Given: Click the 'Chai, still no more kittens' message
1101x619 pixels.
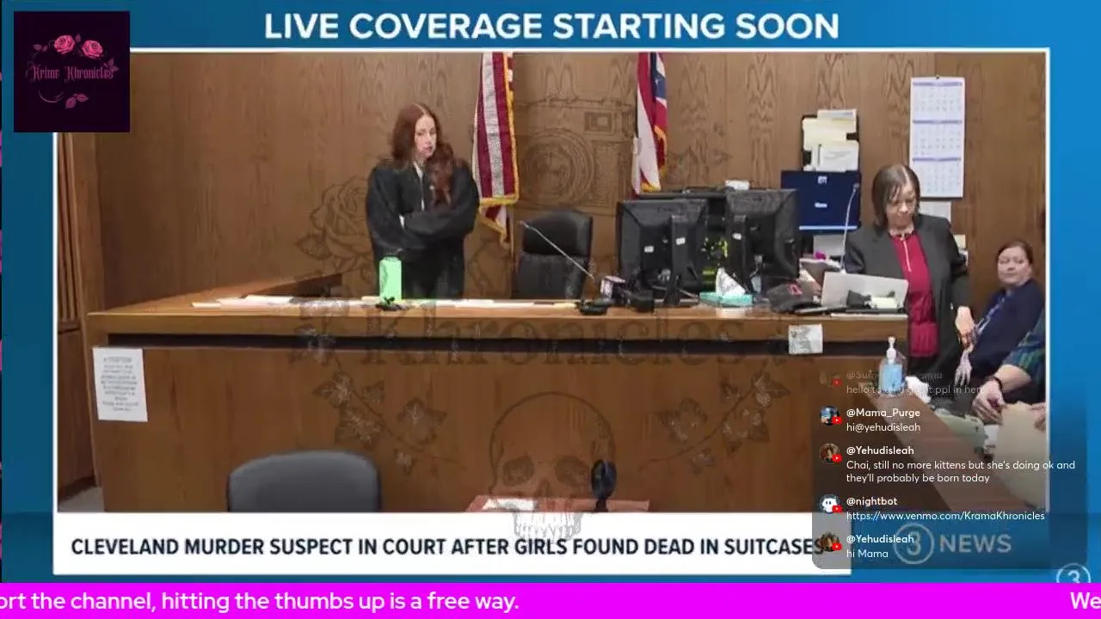Looking at the screenshot, I should point(961,471).
